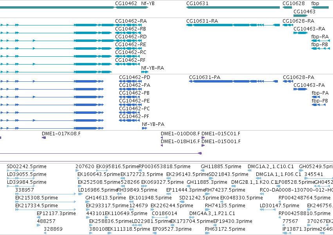The image size is (333, 235).
Task: Click the DME1-015C01.F feature label
Action: point(221,134)
